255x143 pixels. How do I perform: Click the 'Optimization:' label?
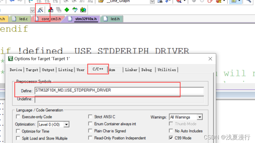pos(25,124)
